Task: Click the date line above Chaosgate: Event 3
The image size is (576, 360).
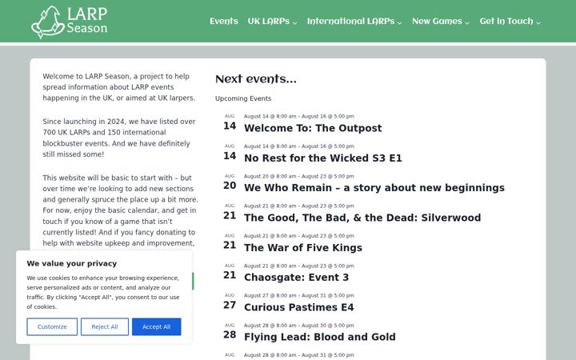Action: [299, 266]
